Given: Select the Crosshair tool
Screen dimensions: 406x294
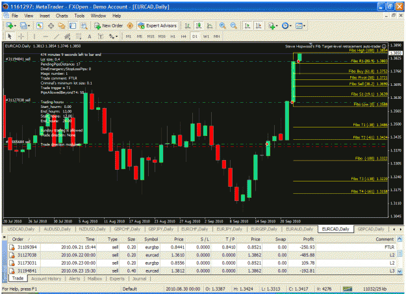Looking at the screenshot, I should pyautogui.click(x=21, y=36).
